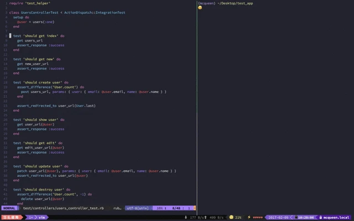Click the vim cursor block on line 8
The image size is (354, 221).
pos(10,35)
